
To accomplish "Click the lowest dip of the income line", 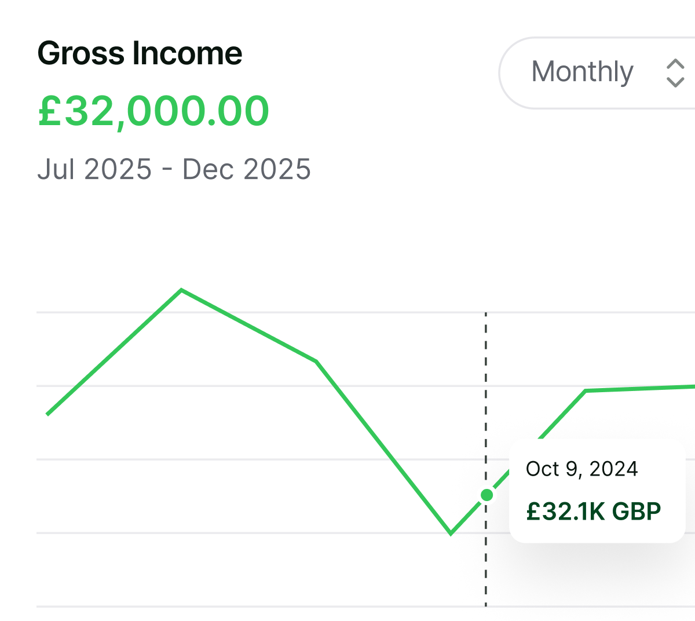I will click(451, 533).
